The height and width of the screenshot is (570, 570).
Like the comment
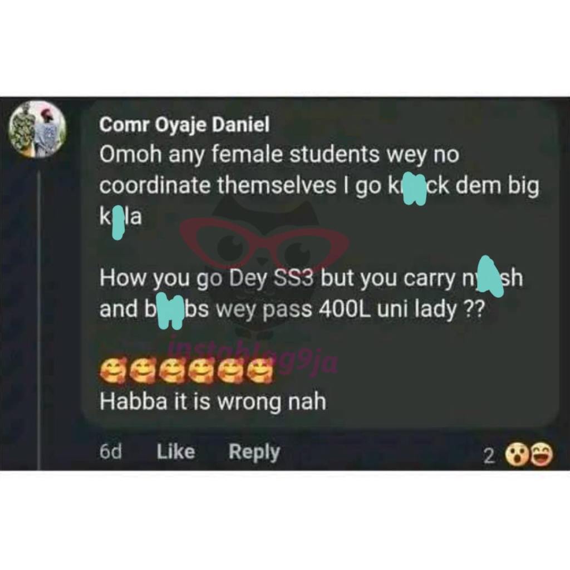176,451
